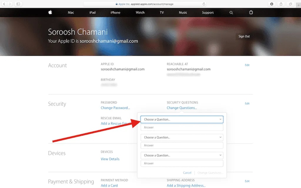Viewport: 301px width, 188px height.
Task: Open the View Details devices link
Action: click(x=110, y=159)
